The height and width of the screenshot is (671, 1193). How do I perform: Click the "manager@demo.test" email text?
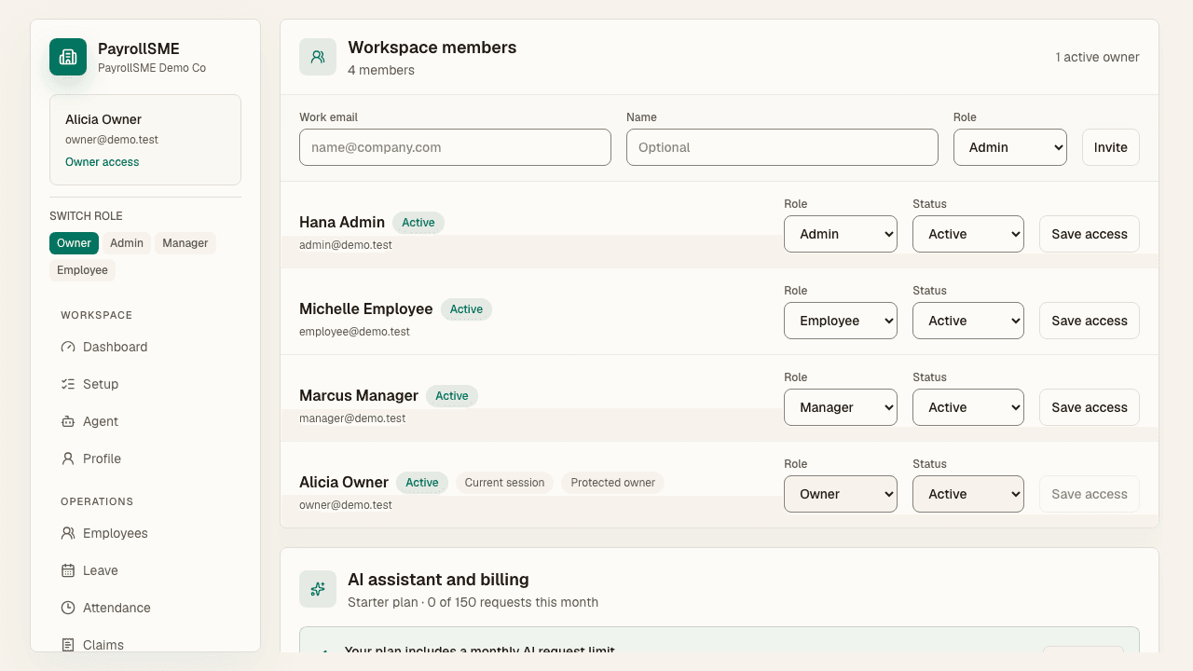(352, 418)
